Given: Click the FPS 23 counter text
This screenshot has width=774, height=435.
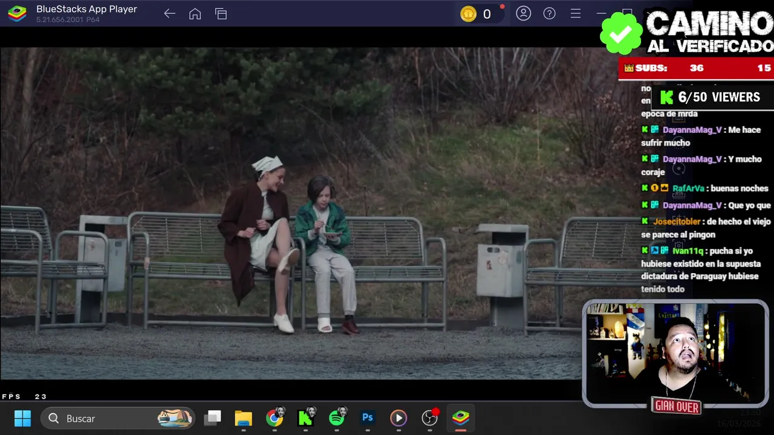Looking at the screenshot, I should pyautogui.click(x=24, y=397).
